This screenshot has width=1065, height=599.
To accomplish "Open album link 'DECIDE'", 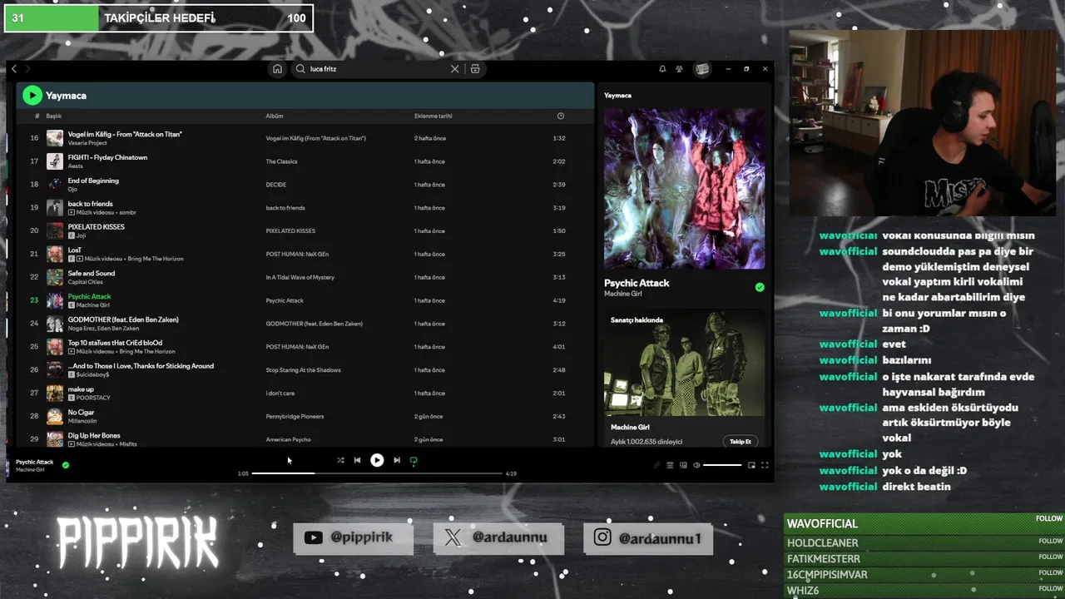I will [275, 185].
